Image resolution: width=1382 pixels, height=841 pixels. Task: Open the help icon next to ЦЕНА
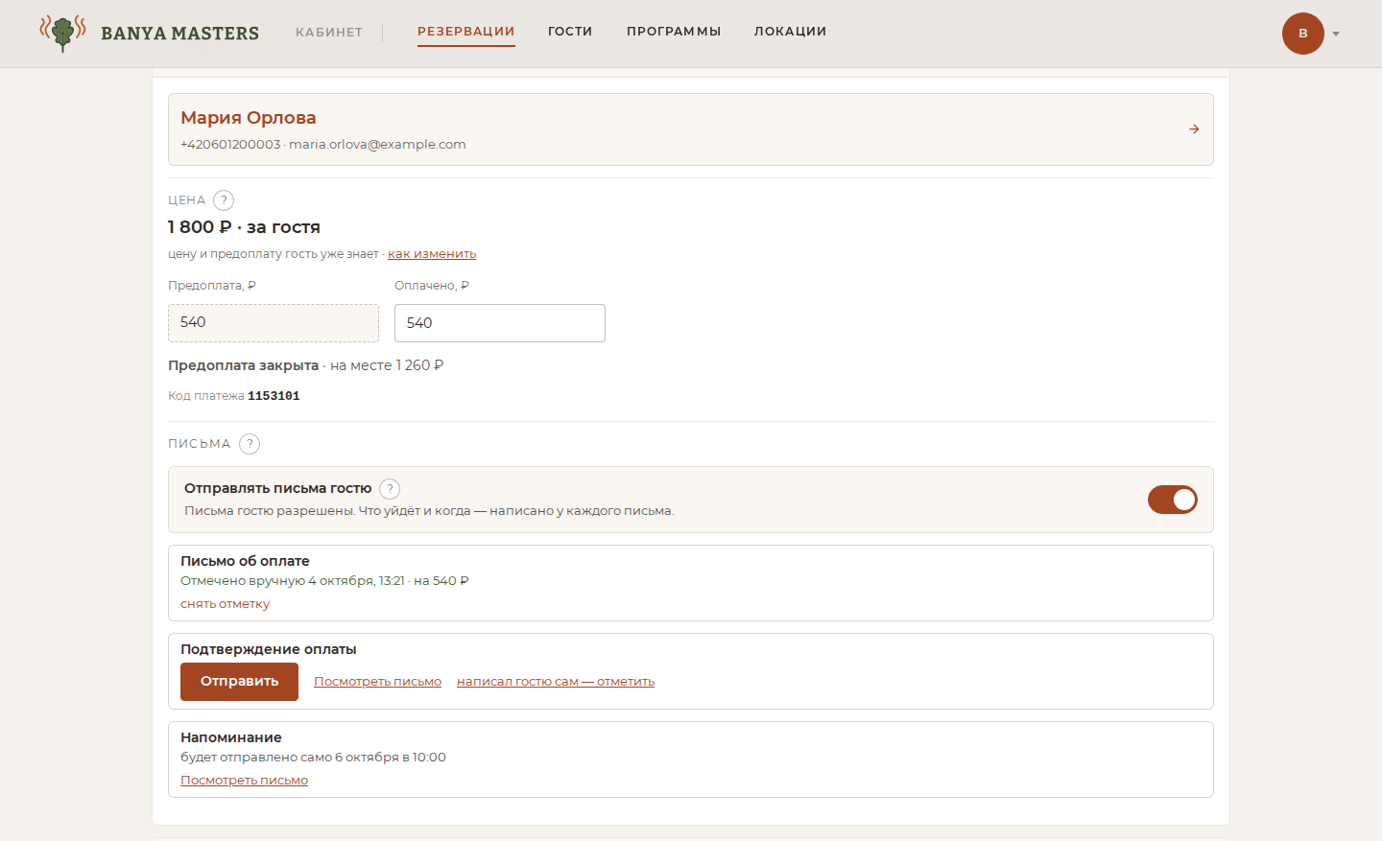point(224,200)
